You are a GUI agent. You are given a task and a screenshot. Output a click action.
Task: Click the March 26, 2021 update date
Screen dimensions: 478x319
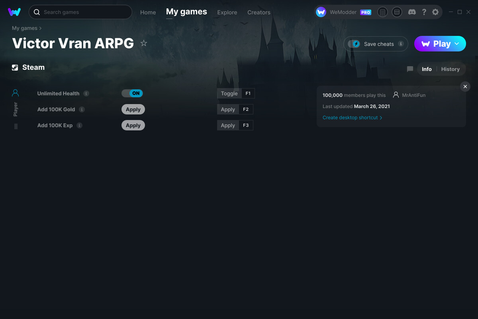tap(372, 106)
